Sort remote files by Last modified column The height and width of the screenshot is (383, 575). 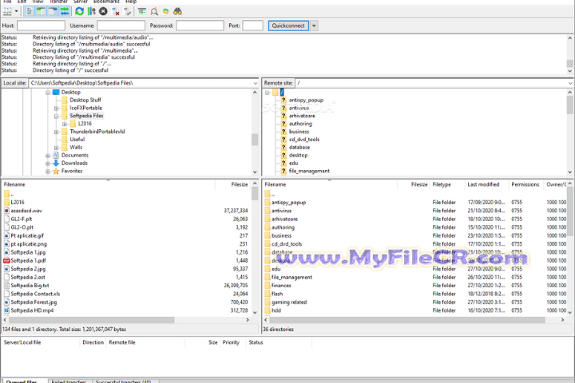483,184
